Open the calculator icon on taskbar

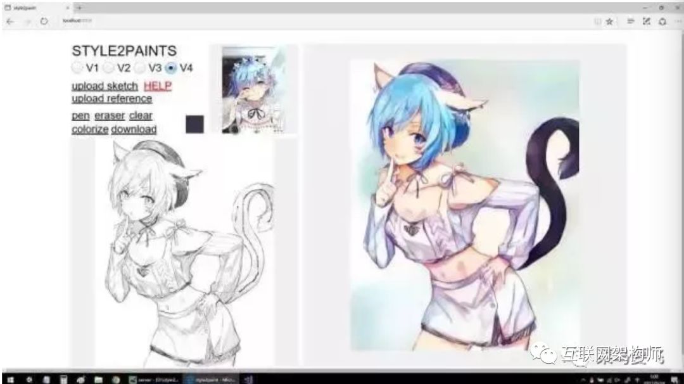coord(64,380)
